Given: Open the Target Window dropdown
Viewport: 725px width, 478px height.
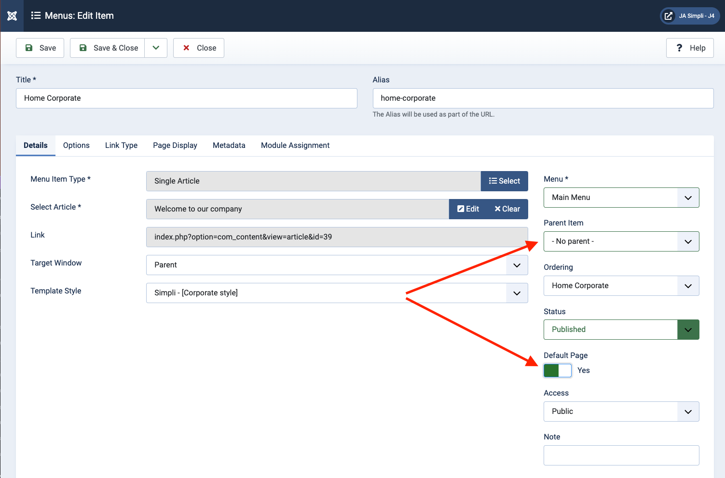Looking at the screenshot, I should [x=337, y=265].
